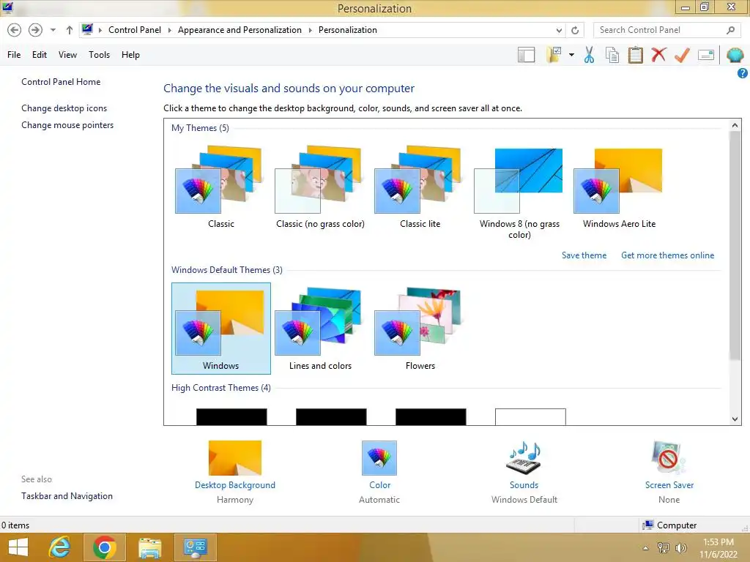
Task: Select the Flowers theme
Action: pyautogui.click(x=420, y=329)
